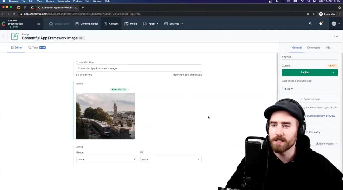Select the blue dotted pinned tab

point(25,8)
